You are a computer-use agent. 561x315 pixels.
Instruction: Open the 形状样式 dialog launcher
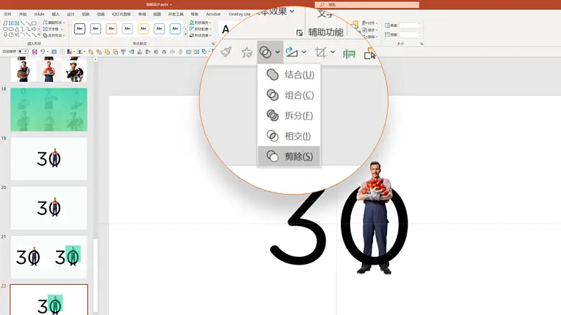click(x=213, y=44)
